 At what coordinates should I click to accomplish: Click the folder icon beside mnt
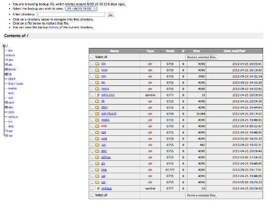coord(97,126)
